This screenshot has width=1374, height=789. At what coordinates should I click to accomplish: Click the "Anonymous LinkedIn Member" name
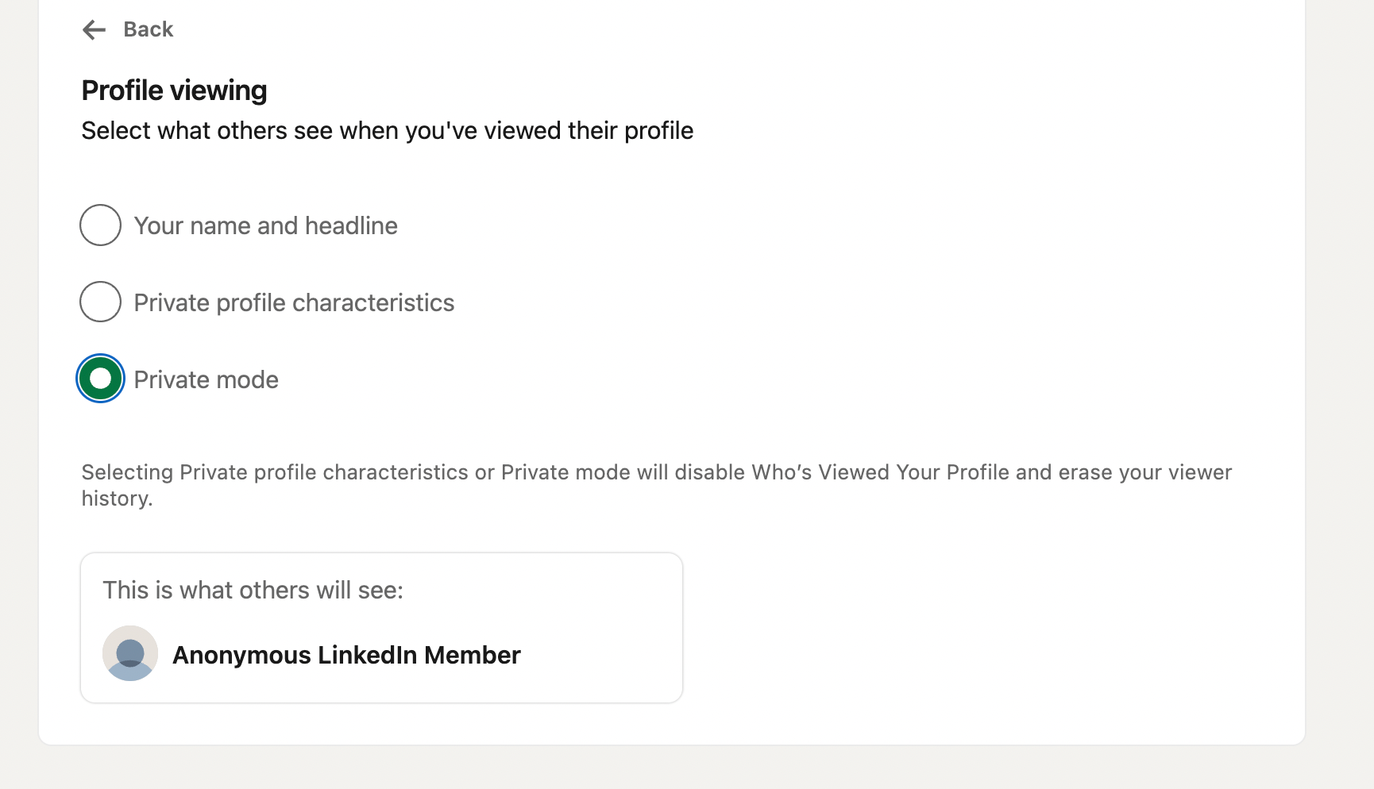(x=346, y=656)
